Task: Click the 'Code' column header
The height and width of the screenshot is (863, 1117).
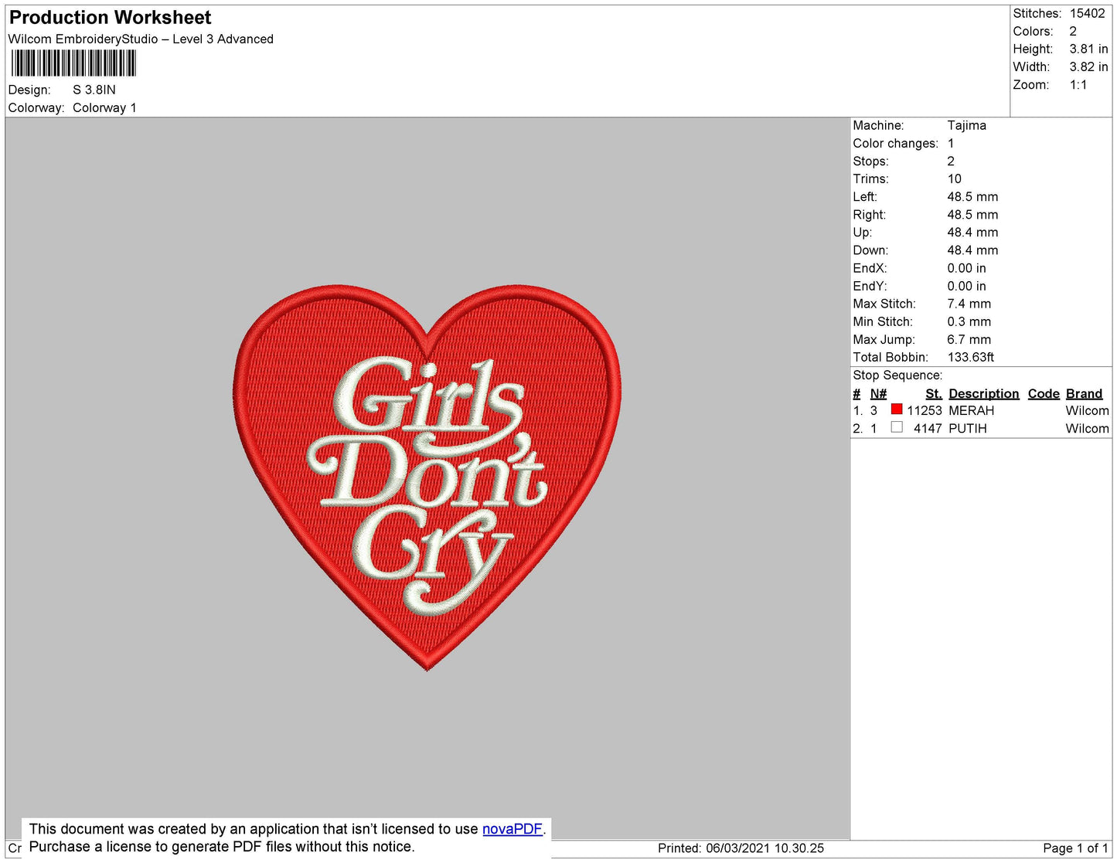Action: point(1044,394)
